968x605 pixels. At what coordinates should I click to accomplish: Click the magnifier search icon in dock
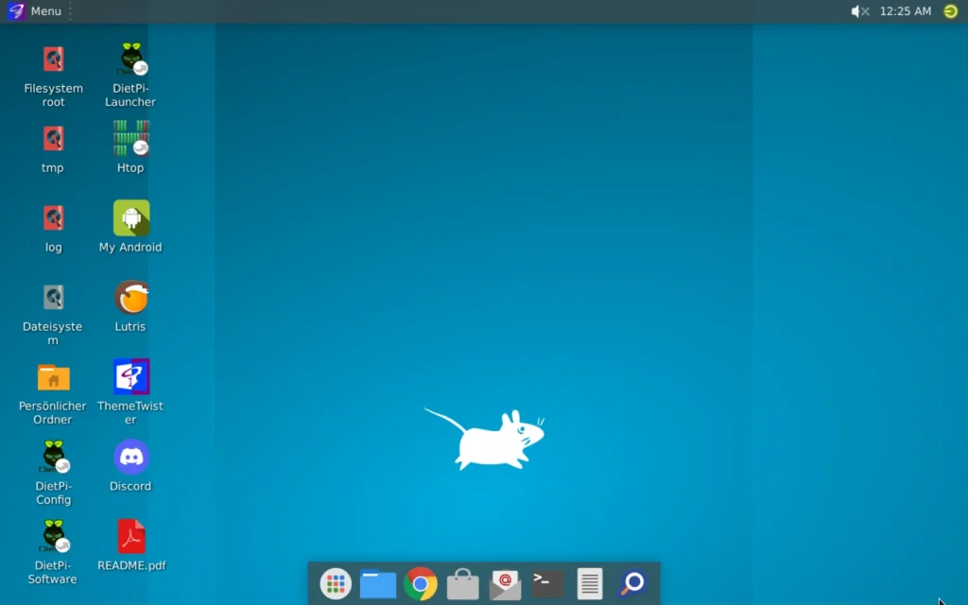click(632, 584)
